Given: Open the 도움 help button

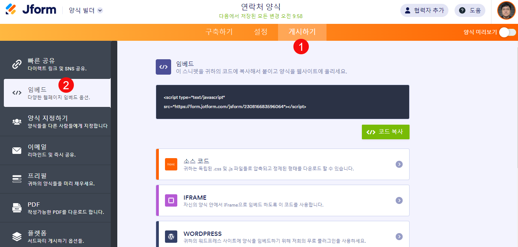Looking at the screenshot, I should coord(470,10).
